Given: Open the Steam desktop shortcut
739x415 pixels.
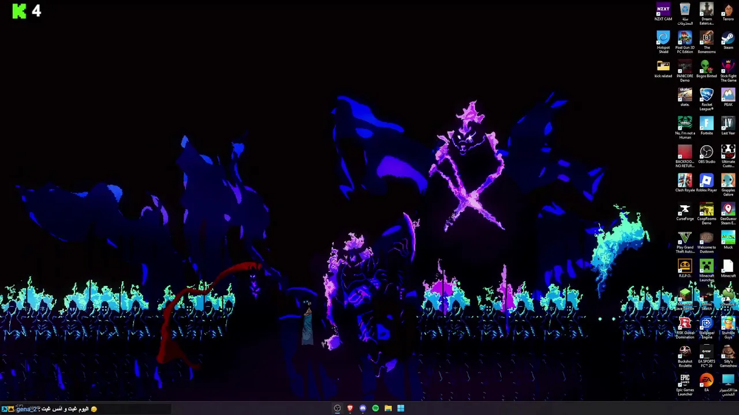Looking at the screenshot, I should (x=728, y=41).
